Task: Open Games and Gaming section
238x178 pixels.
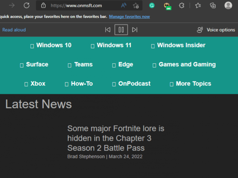Action: [x=184, y=65]
